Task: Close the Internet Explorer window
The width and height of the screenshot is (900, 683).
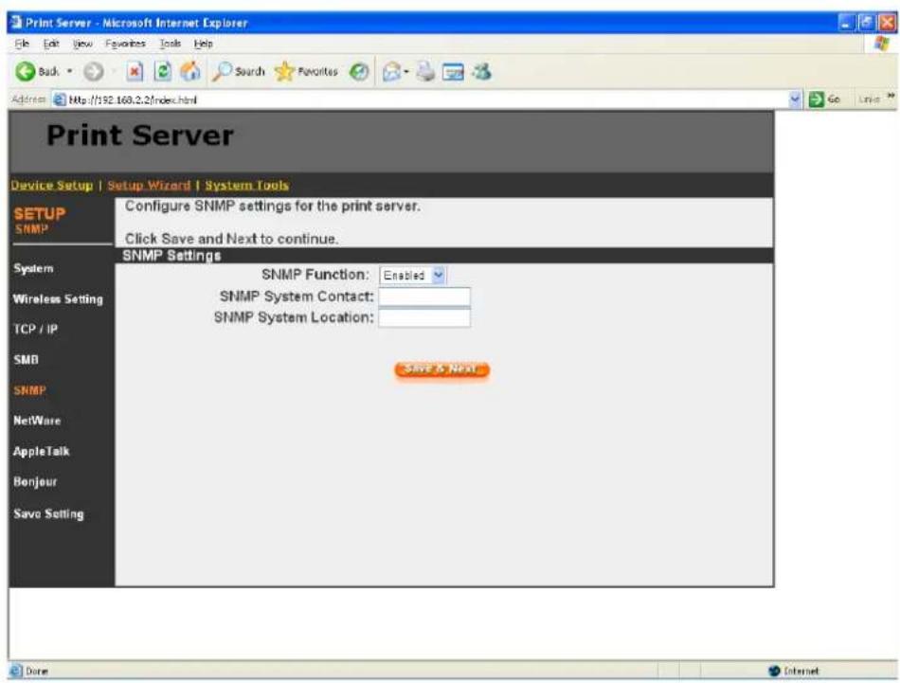Action: (x=888, y=23)
